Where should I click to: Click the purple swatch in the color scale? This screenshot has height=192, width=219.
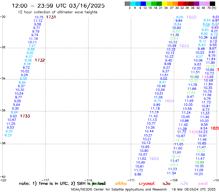point(197,4)
